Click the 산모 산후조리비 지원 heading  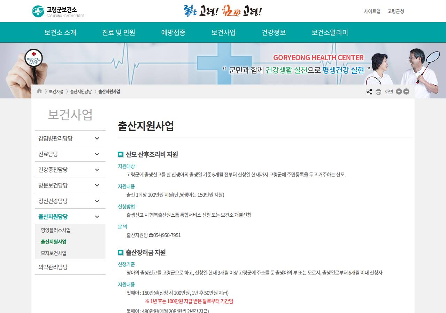pyautogui.click(x=152, y=154)
